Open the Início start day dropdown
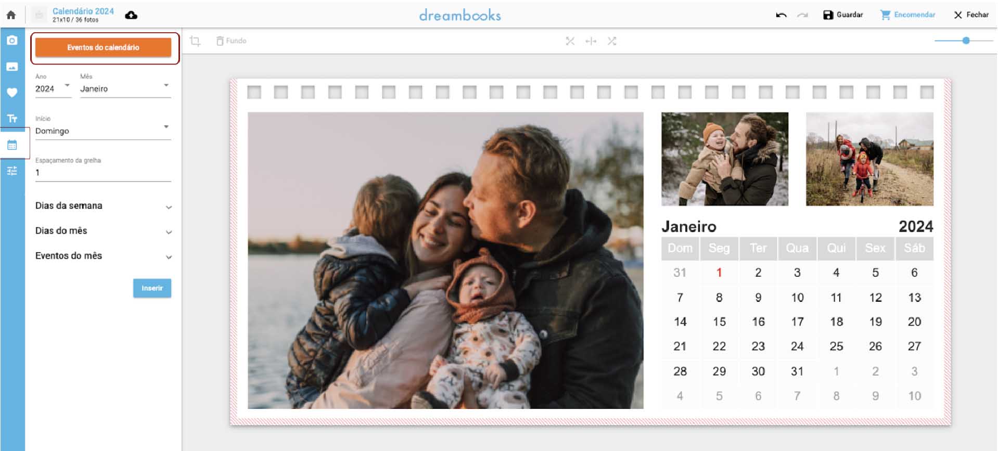Viewport: 998px width, 451px height. coord(103,131)
